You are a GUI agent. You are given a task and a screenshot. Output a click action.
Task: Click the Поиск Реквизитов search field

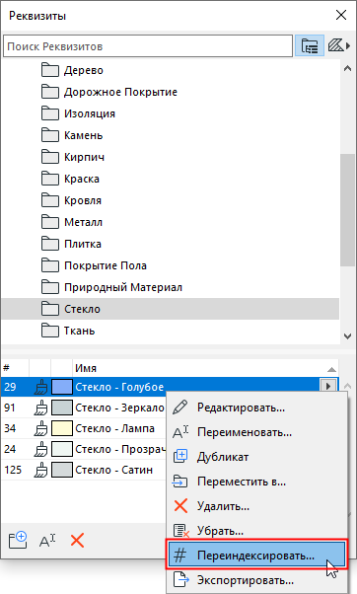click(x=148, y=46)
